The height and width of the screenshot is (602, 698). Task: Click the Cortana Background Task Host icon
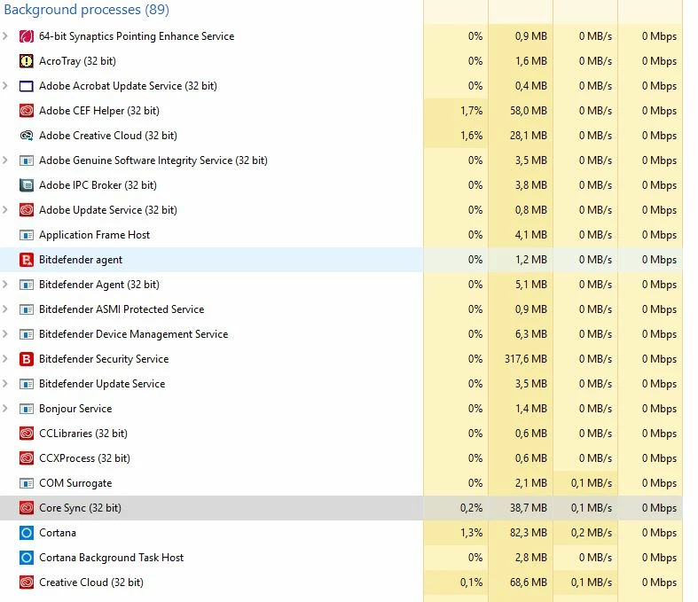pos(27,558)
